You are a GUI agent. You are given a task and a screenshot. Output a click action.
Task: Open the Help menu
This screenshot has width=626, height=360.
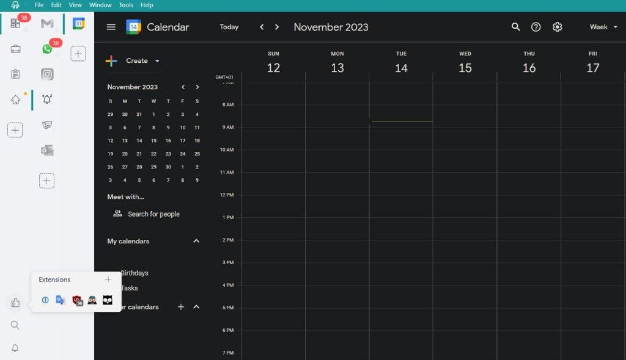click(147, 5)
